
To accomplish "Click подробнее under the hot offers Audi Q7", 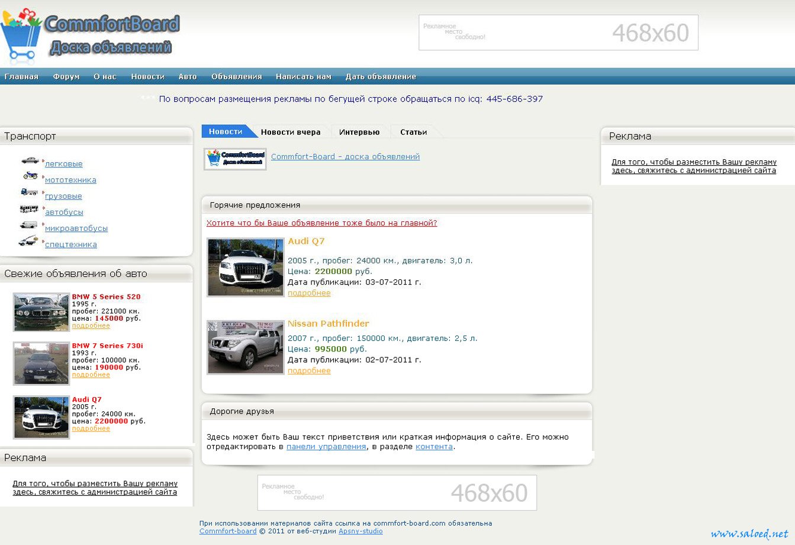I will pyautogui.click(x=309, y=293).
